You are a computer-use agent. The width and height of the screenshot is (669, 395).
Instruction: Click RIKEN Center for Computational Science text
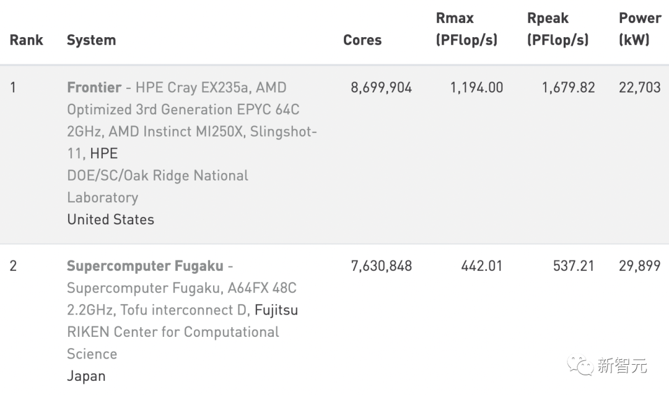point(173,342)
